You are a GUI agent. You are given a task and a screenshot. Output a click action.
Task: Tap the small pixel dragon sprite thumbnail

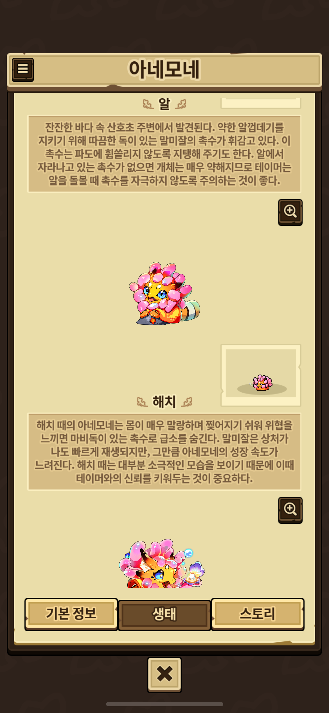[x=262, y=383]
